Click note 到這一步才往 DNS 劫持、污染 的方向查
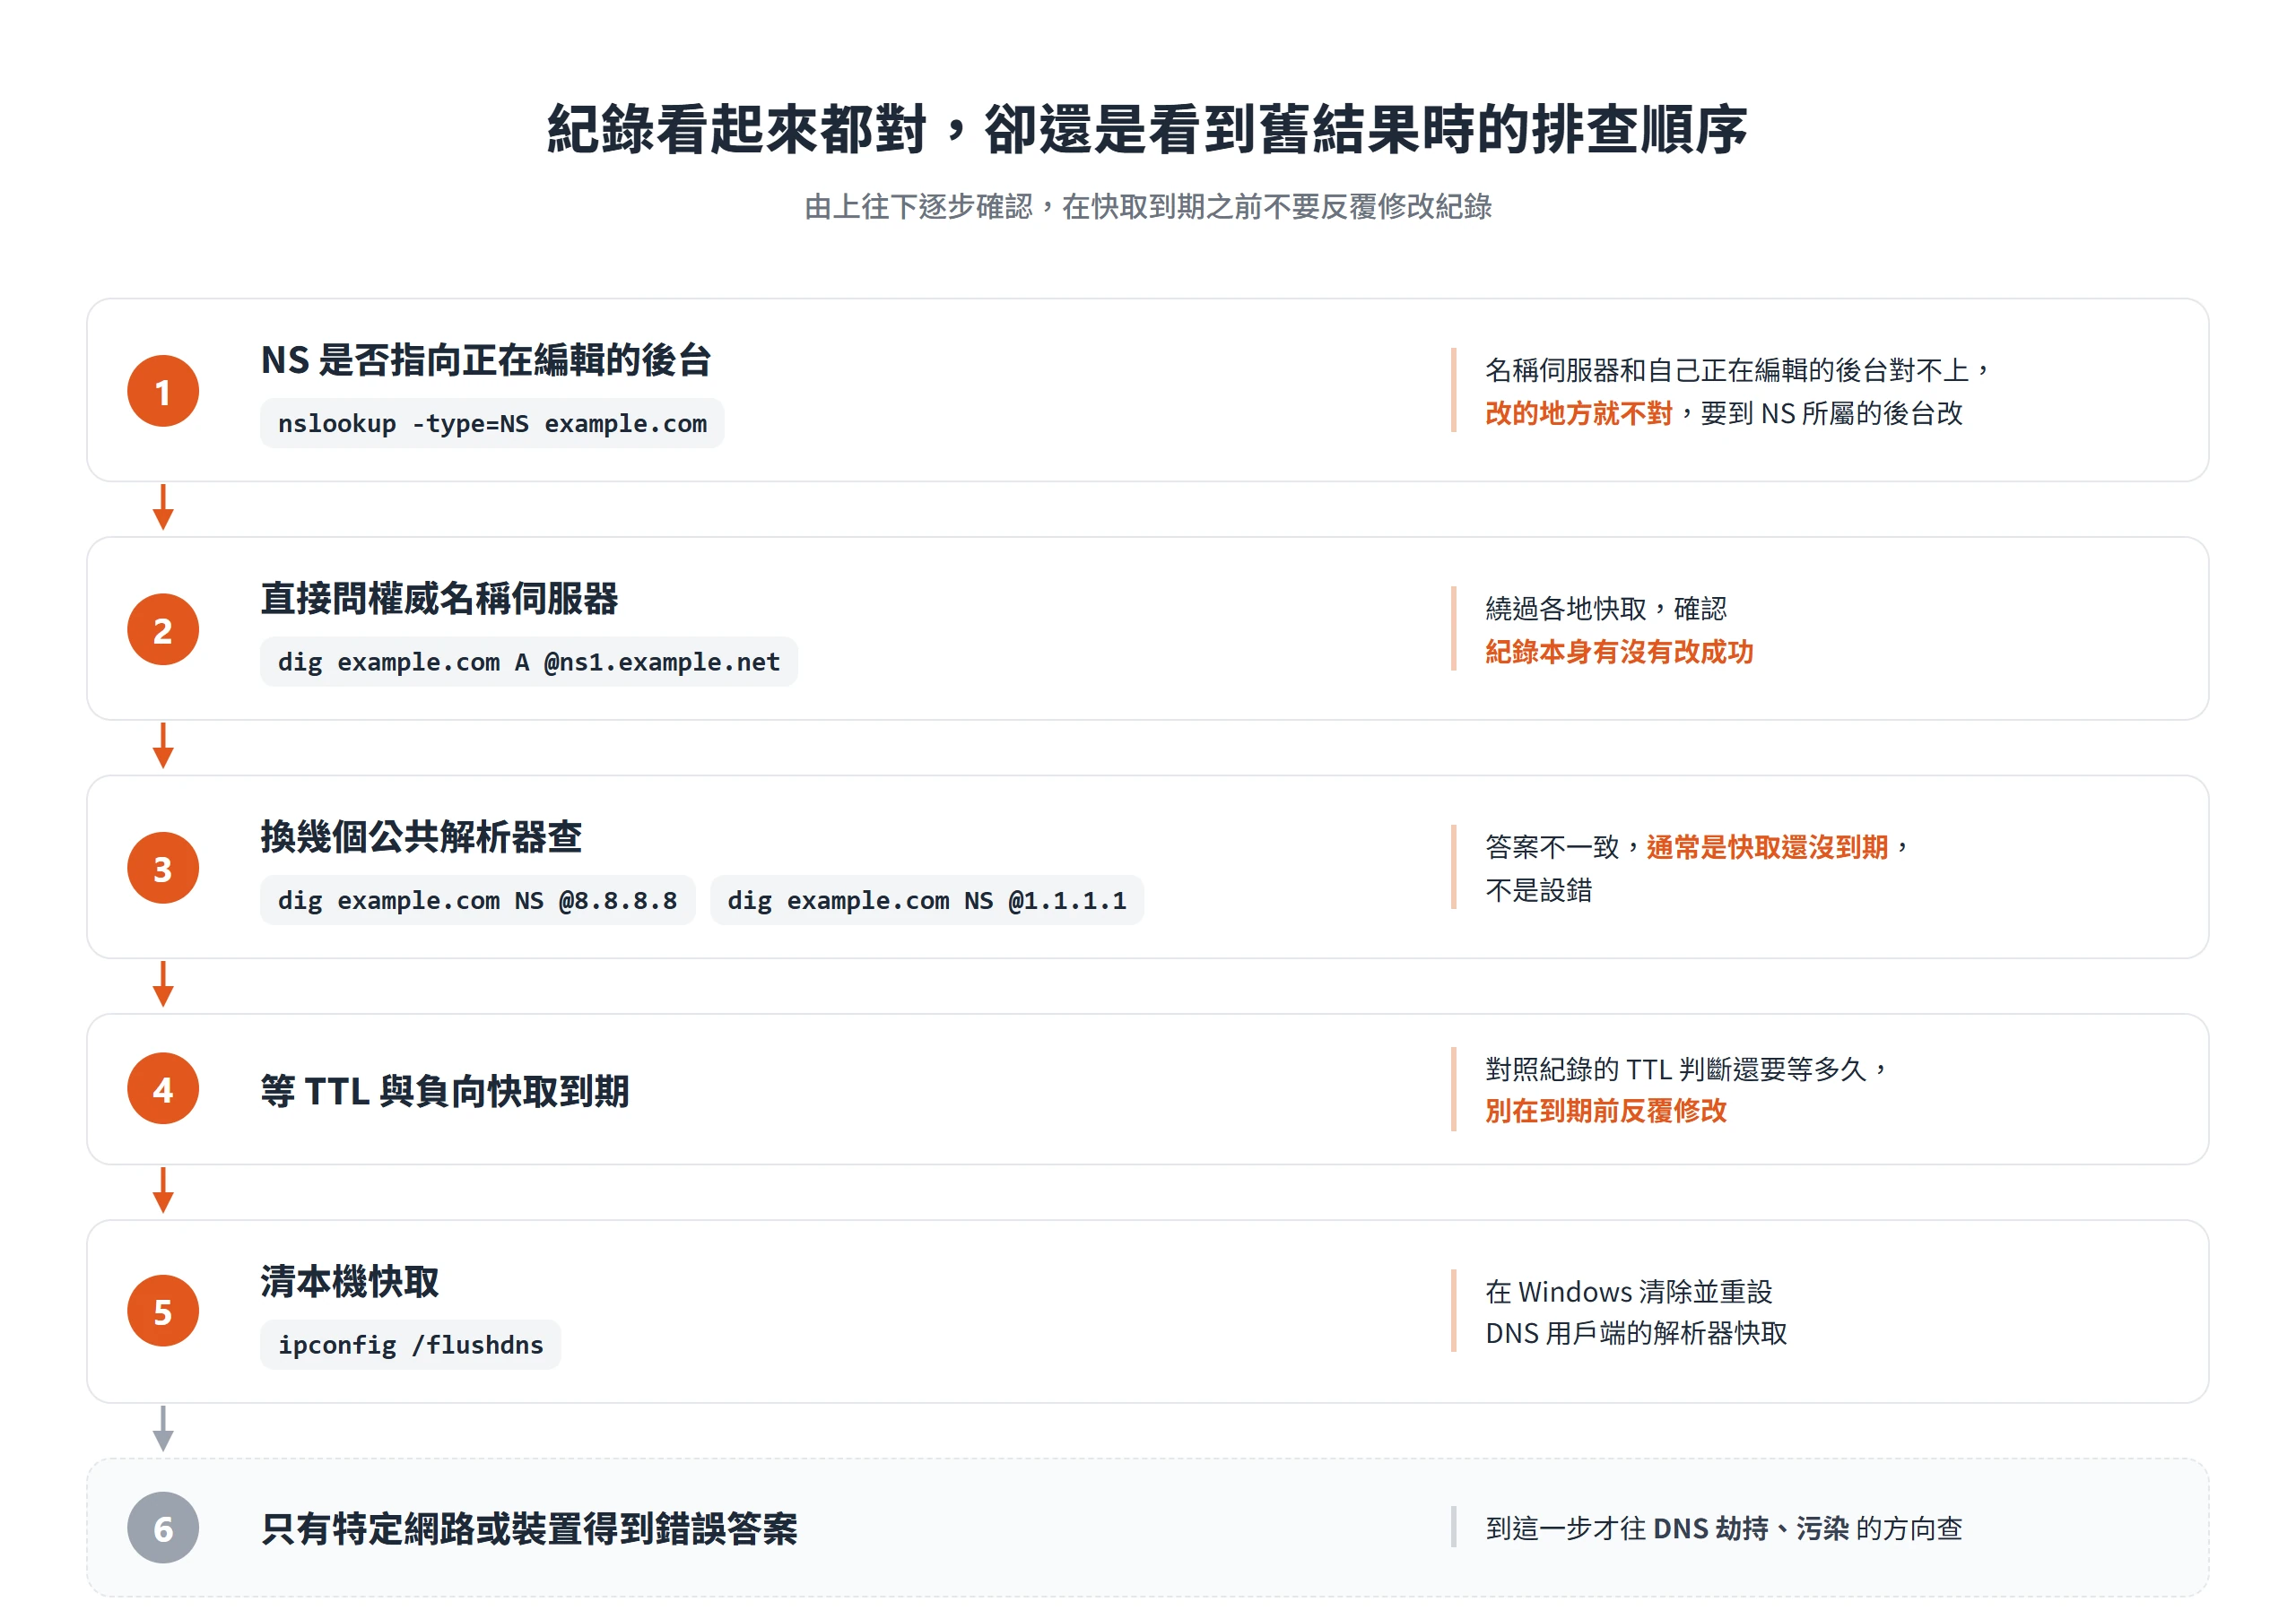 (x=1723, y=1528)
